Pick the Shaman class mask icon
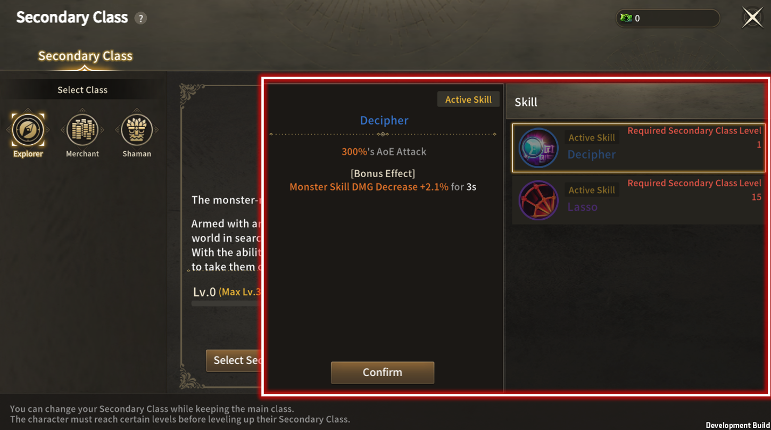Image resolution: width=771 pixels, height=430 pixels. 137,129
